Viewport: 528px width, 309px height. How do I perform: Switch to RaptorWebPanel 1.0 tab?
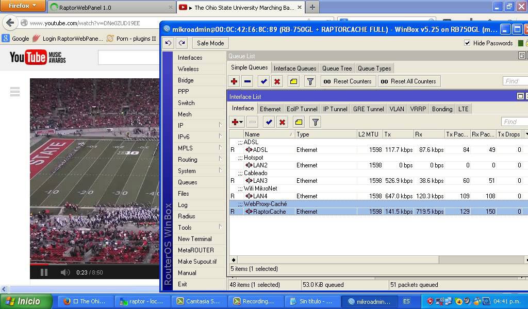tap(111, 7)
